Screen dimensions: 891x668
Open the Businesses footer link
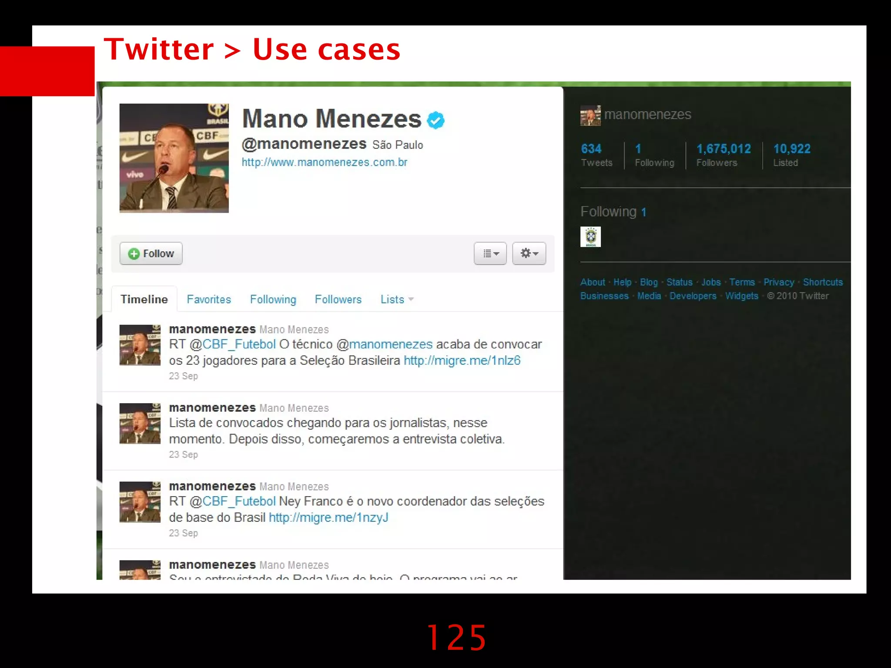pos(604,296)
